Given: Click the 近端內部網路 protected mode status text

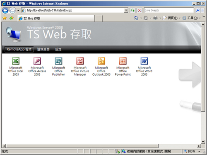Looking at the screenshot, I should point(149,151).
